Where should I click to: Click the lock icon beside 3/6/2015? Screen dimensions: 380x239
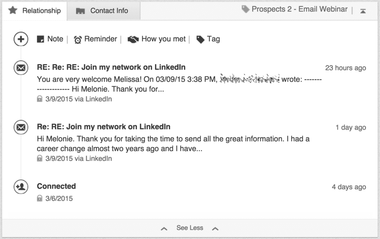40,199
